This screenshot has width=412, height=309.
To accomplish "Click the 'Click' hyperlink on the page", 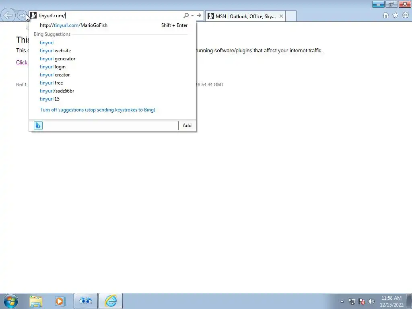I will [x=22, y=62].
